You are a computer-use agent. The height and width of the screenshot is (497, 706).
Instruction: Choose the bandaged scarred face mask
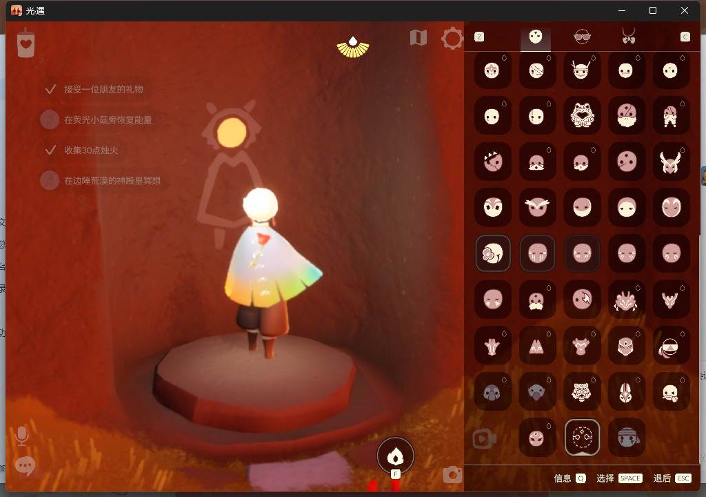coord(536,70)
